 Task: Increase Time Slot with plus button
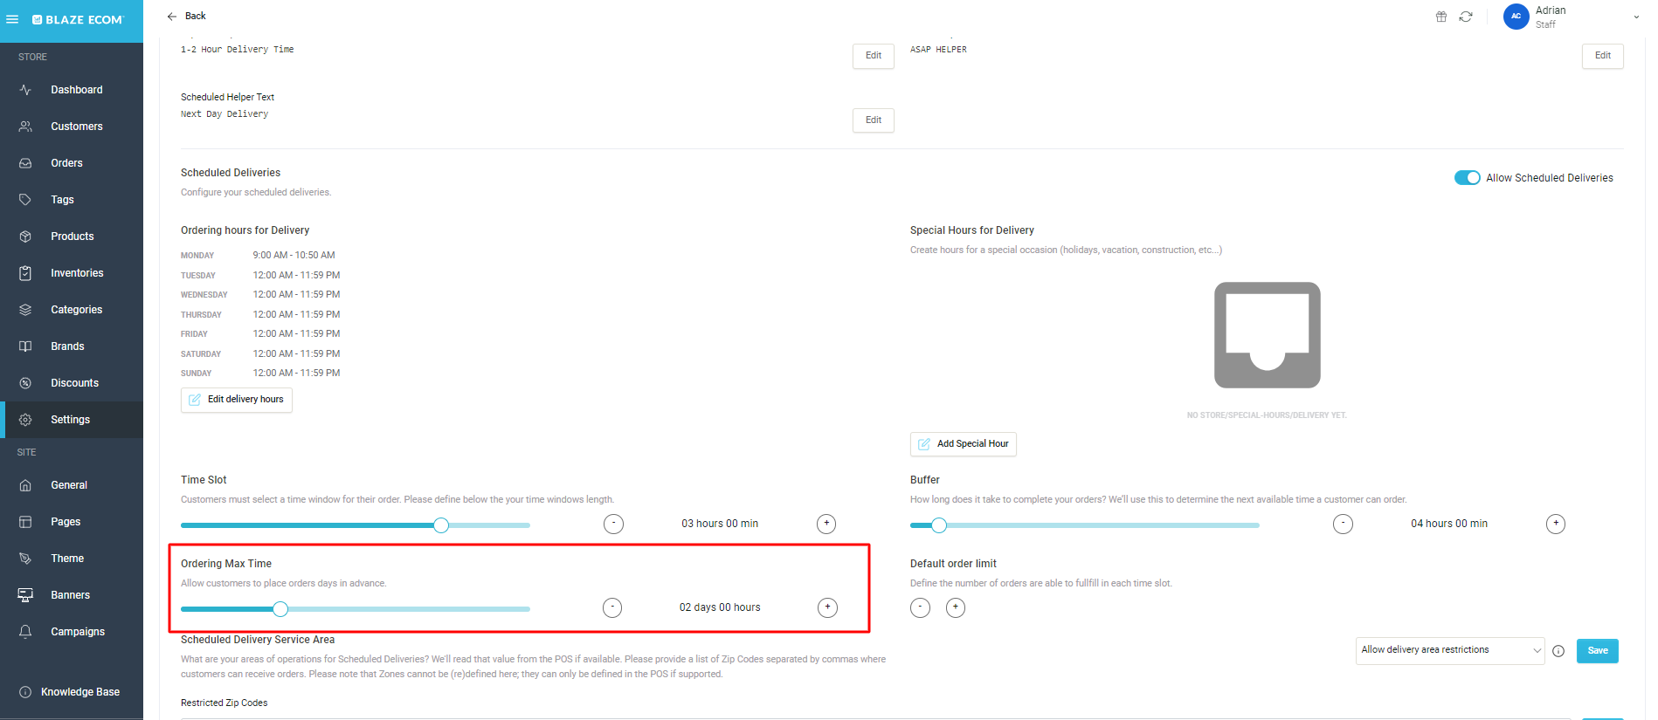[x=826, y=524]
